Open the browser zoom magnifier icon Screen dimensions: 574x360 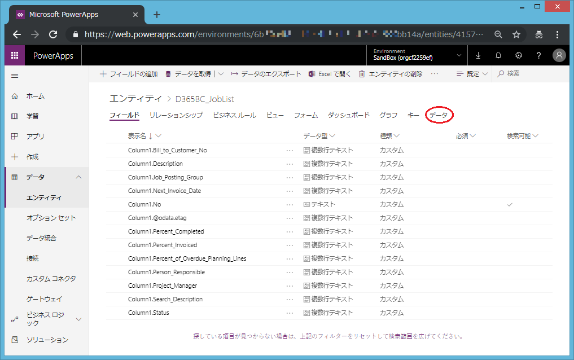[498, 34]
